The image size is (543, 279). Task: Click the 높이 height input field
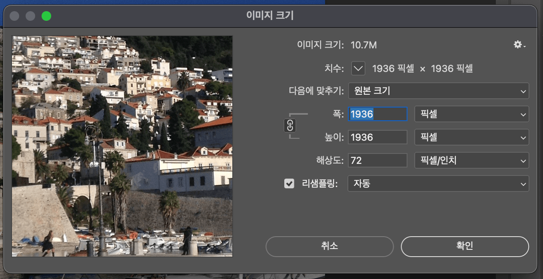tap(377, 138)
